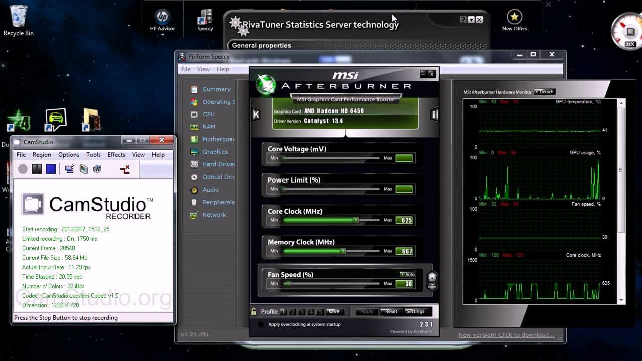The height and width of the screenshot is (361, 642).
Task: Detach the hardware monitor panel
Action: [x=544, y=92]
